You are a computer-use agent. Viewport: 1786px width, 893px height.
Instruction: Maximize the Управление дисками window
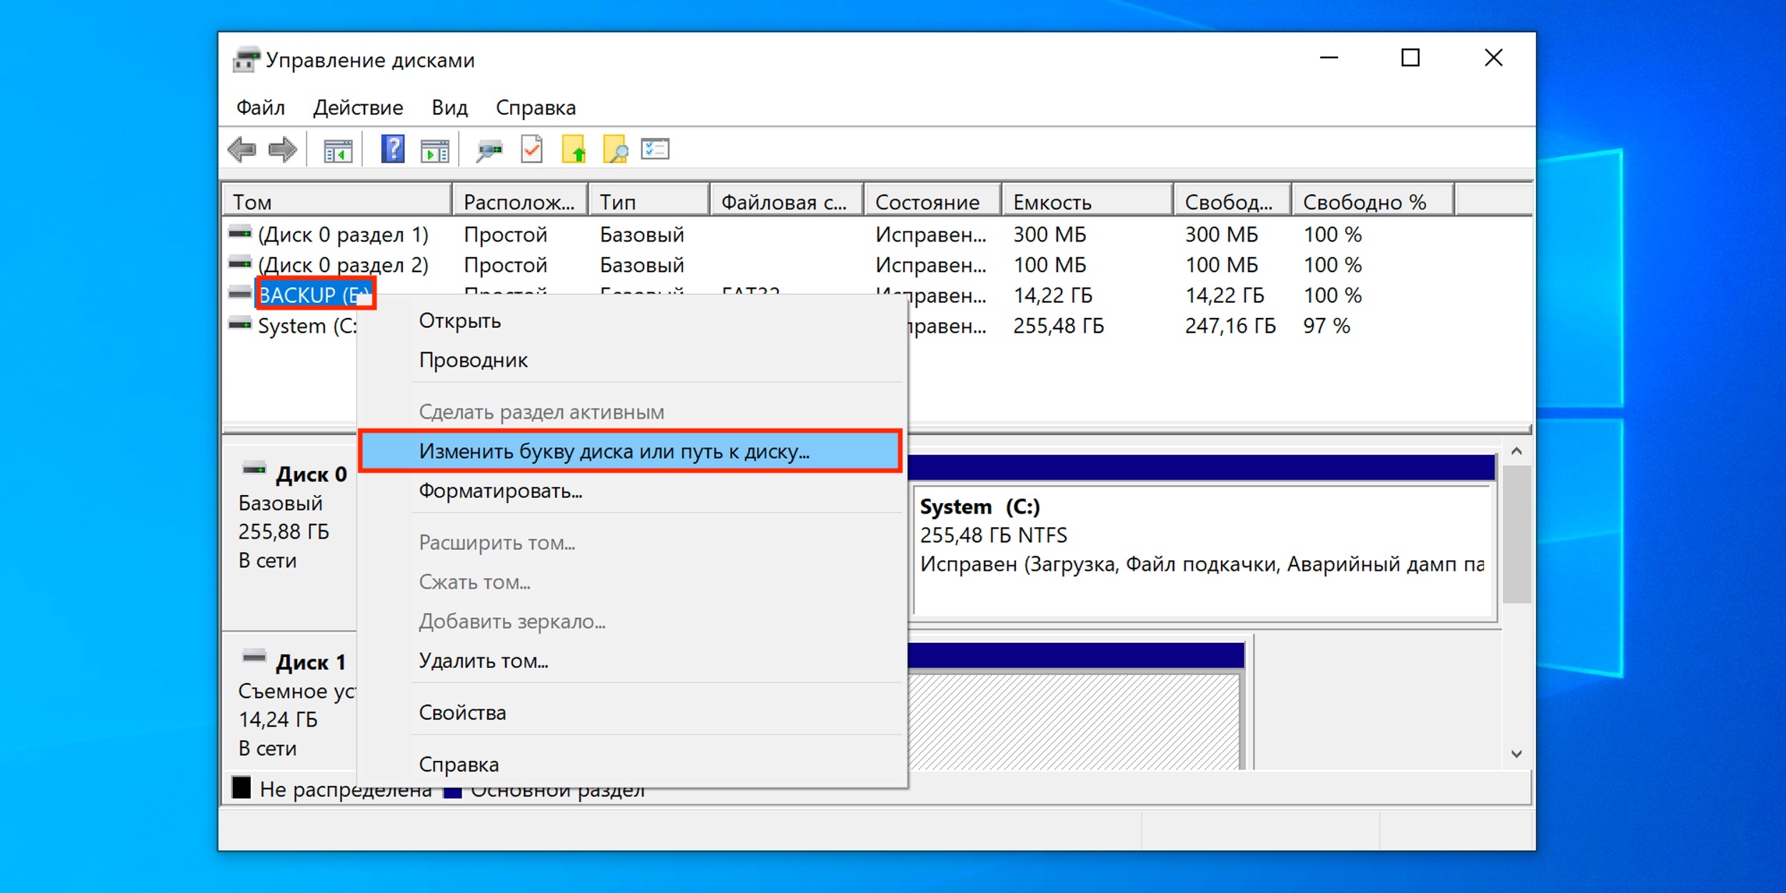(1410, 58)
